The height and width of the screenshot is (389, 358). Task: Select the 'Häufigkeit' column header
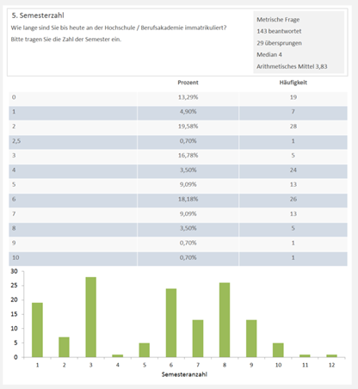(x=293, y=83)
